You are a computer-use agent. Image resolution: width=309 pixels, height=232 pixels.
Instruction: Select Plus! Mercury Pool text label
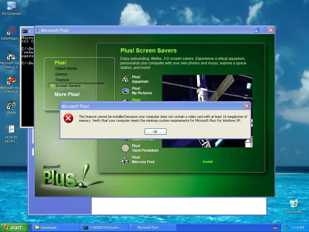(143, 159)
